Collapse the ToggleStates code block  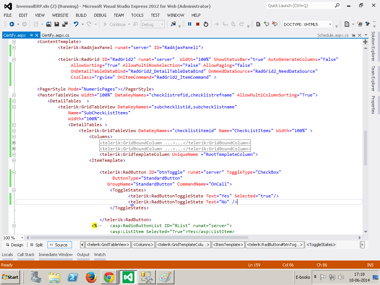pos(14,190)
